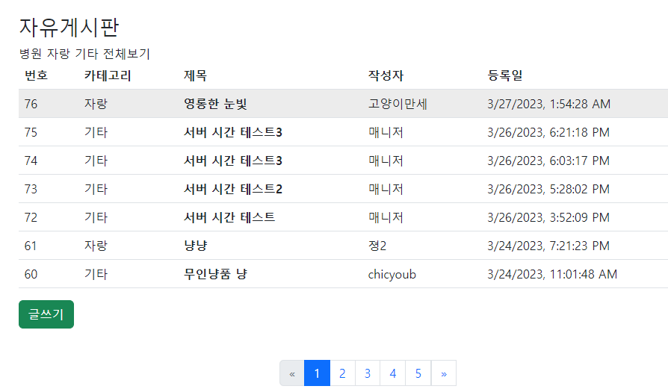Click the 등록일 column header
668x392 pixels.
pyautogui.click(x=505, y=75)
